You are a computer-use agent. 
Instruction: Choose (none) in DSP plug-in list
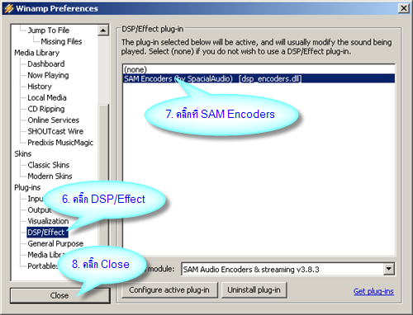coord(259,69)
